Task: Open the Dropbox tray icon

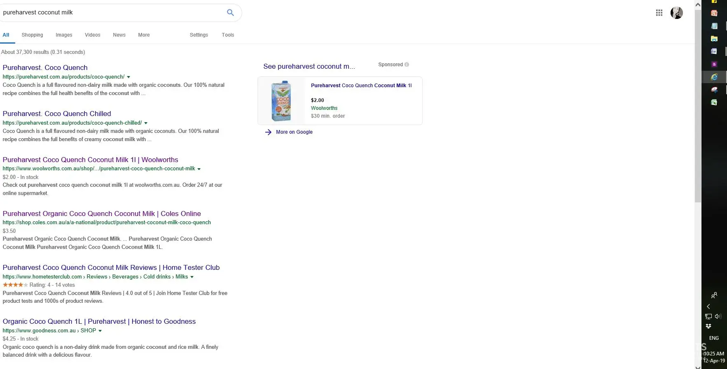Action: pyautogui.click(x=708, y=326)
